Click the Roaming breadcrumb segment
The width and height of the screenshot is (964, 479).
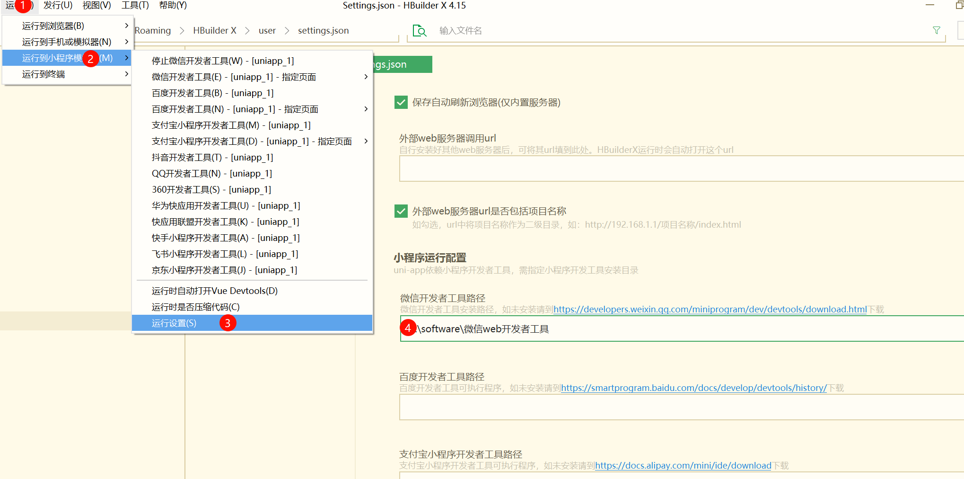[x=153, y=30]
